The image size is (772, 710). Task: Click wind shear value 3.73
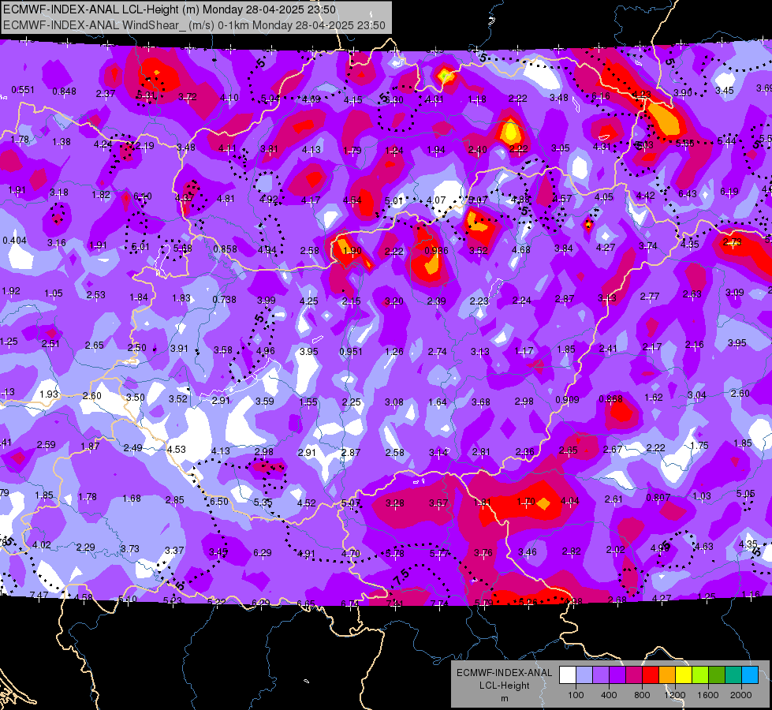(x=129, y=548)
